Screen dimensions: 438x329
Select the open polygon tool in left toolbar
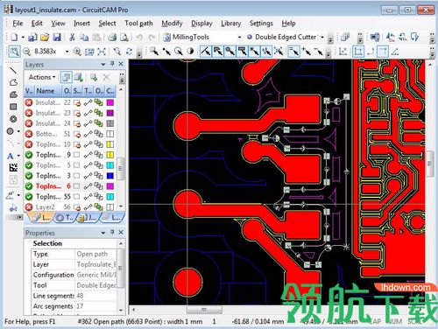pyautogui.click(x=13, y=82)
